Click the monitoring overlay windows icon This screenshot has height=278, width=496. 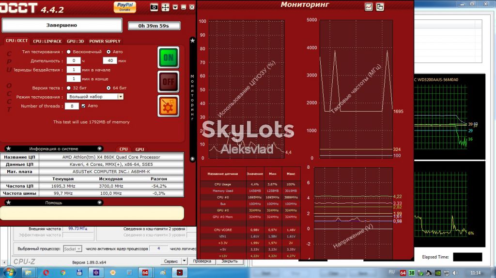point(380,7)
